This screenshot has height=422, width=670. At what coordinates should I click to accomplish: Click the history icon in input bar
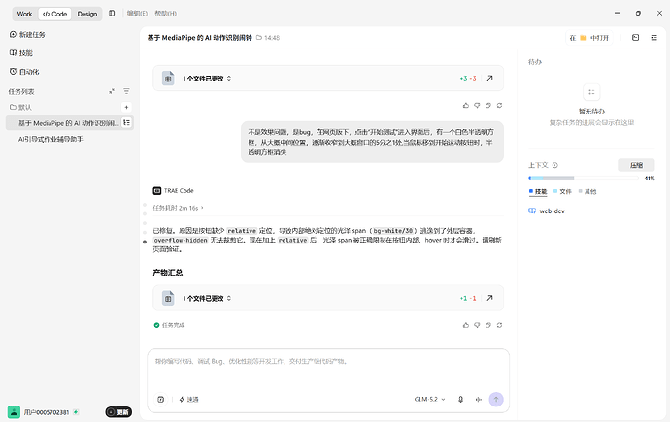pos(160,400)
